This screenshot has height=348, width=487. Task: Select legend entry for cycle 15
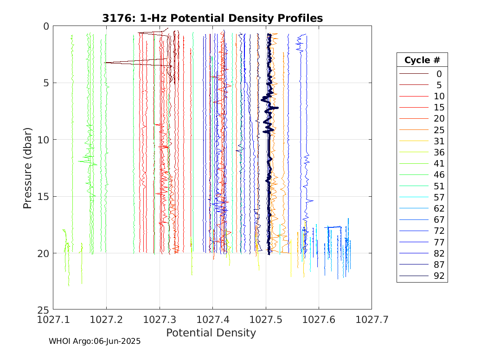click(422, 108)
